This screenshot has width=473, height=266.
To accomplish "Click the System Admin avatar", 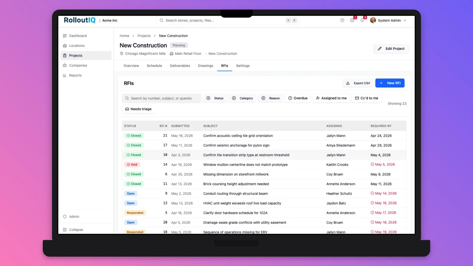I will coord(373,20).
